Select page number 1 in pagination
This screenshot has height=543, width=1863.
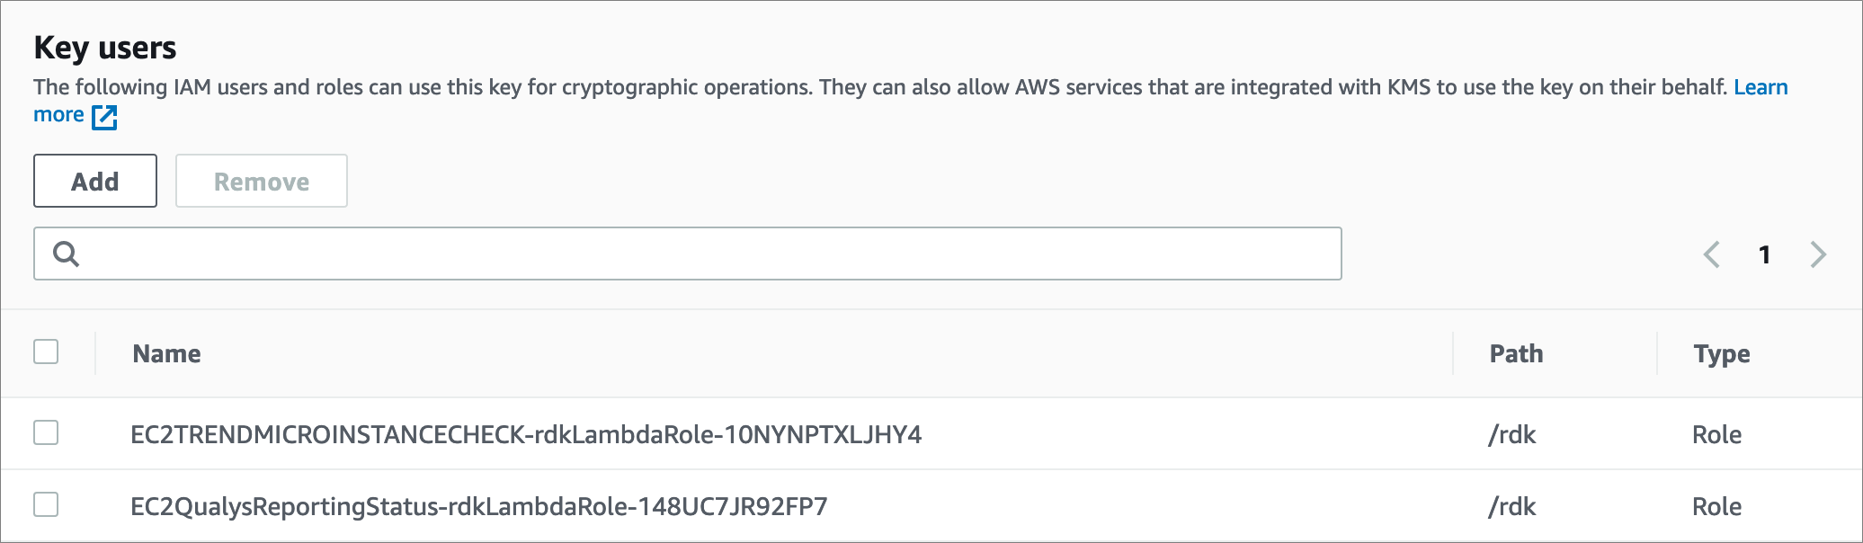tap(1765, 255)
